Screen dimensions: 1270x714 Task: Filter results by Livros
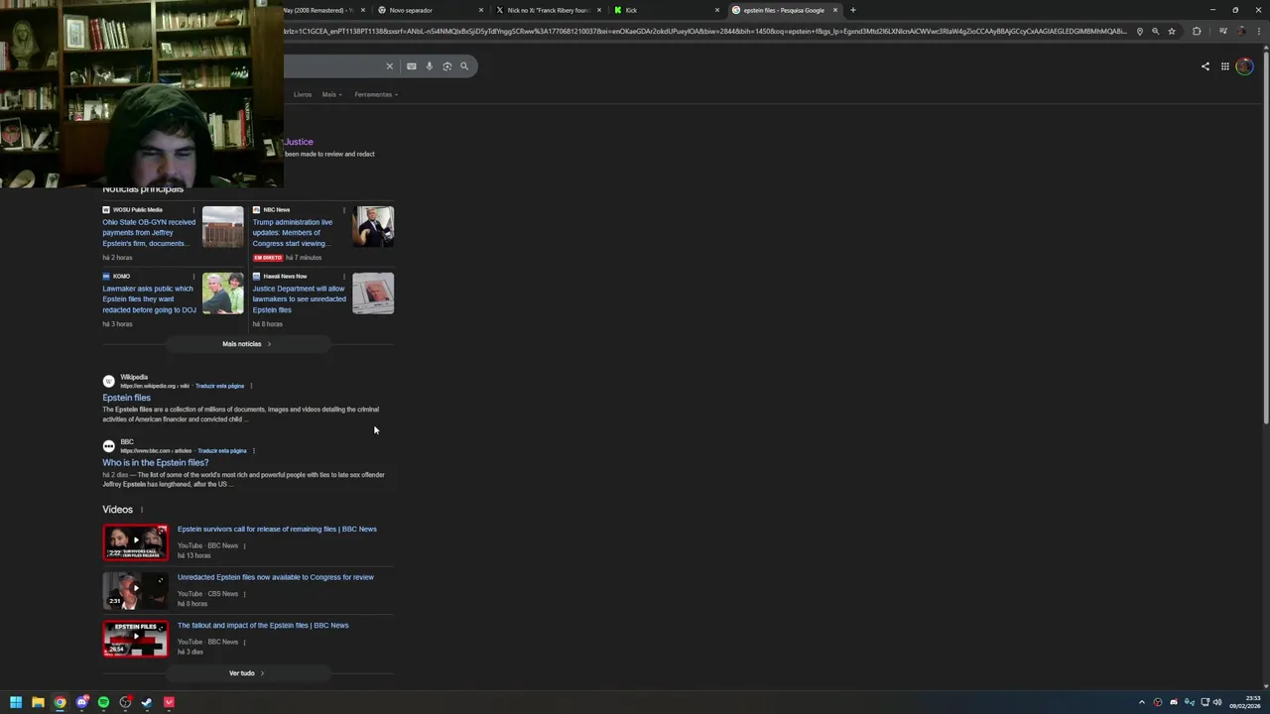pos(303,94)
